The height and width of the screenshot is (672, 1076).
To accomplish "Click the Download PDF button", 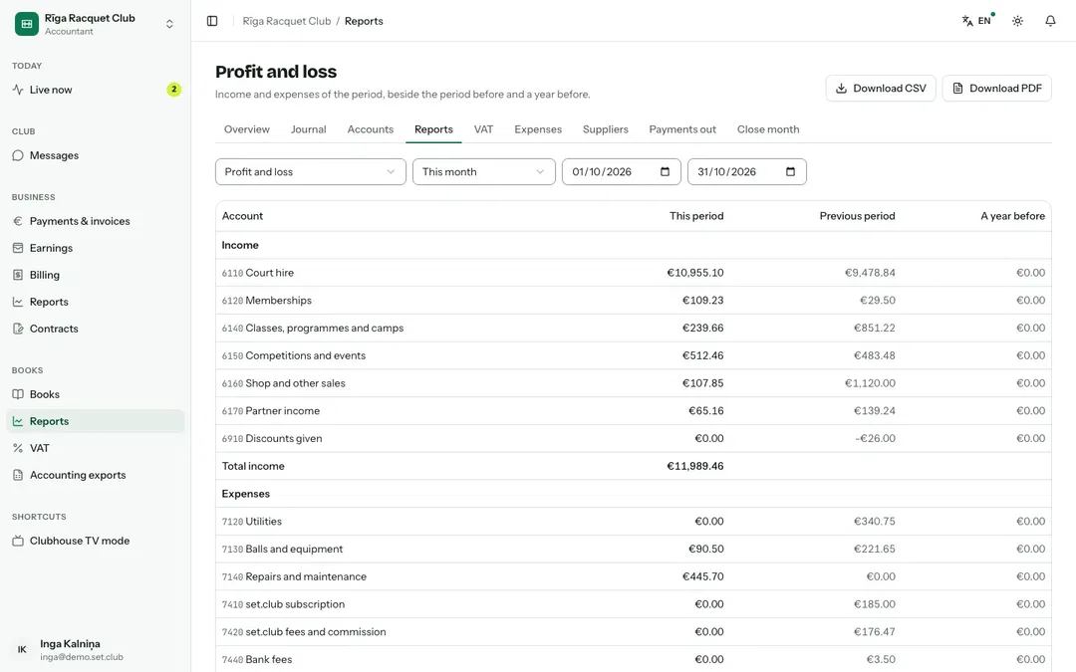I will pyautogui.click(x=997, y=89).
